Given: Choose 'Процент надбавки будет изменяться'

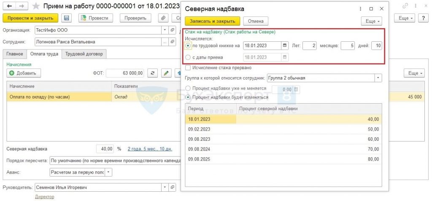Looking at the screenshot, I should [x=188, y=97].
